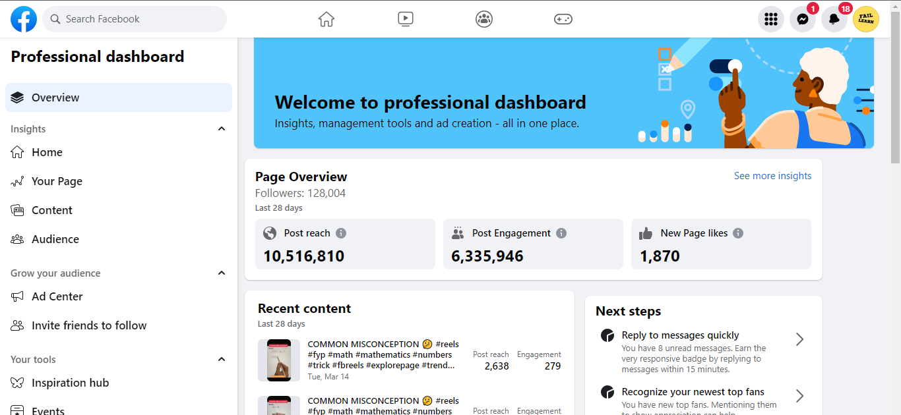Open Messenger with one unread badge
Screen dimensions: 901x415
pyautogui.click(x=803, y=19)
